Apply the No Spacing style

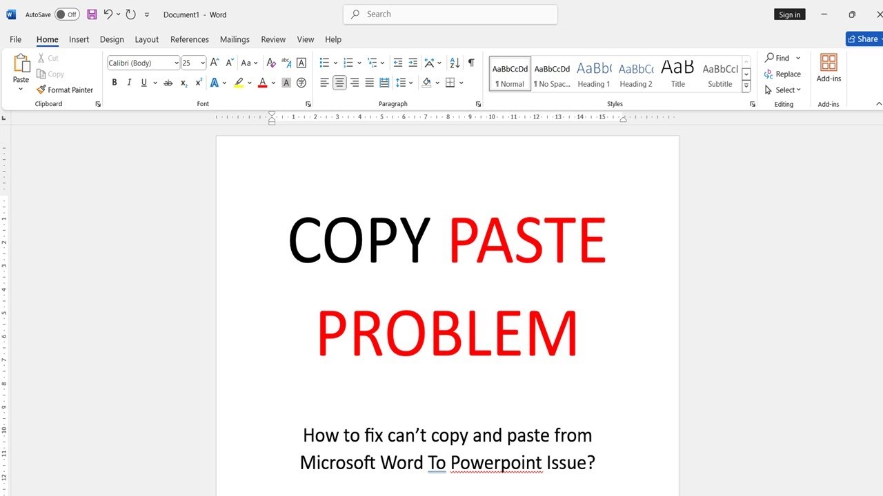coord(553,74)
